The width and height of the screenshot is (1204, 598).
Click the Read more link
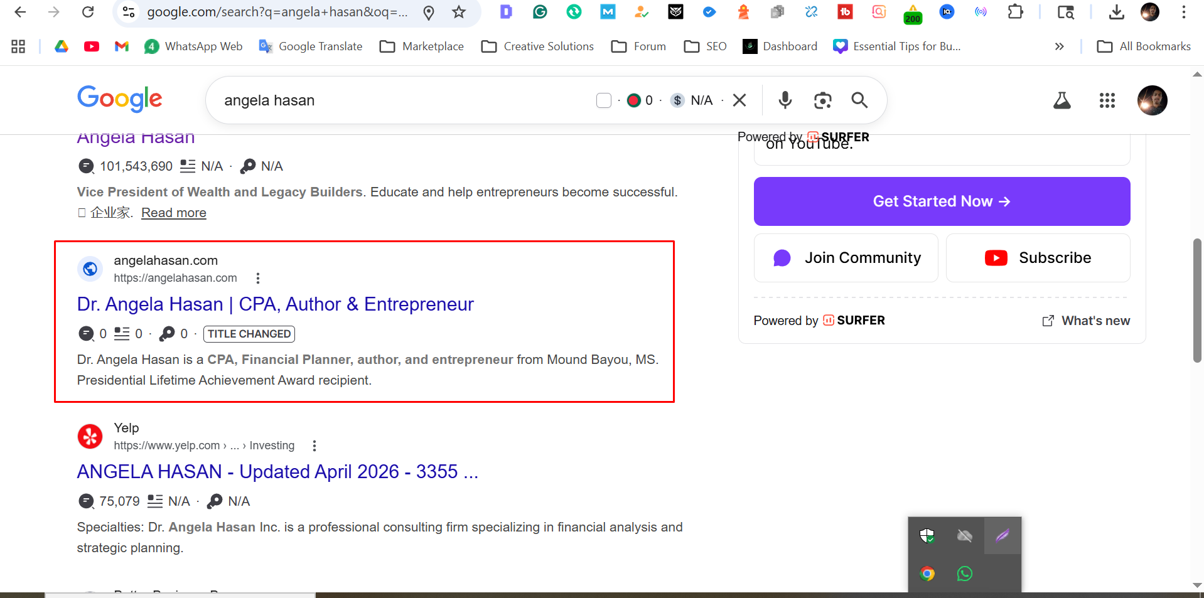pos(174,213)
